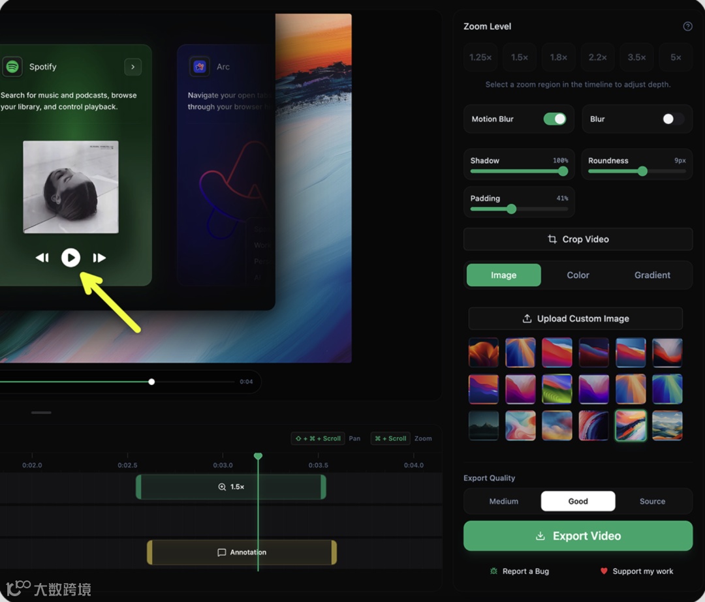Image resolution: width=705 pixels, height=602 pixels.
Task: Select 2.2x zoom level
Action: 597,57
